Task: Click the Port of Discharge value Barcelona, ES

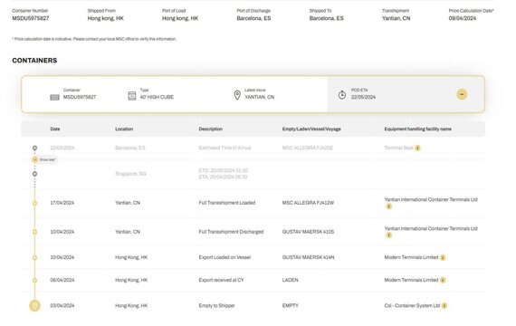Action: pos(253,18)
